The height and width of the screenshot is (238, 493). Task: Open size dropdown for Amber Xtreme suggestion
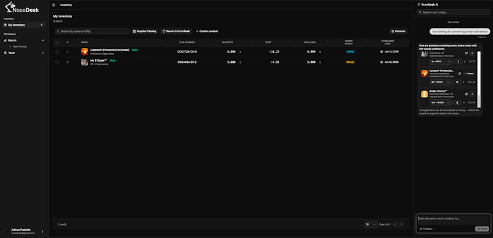(441, 102)
